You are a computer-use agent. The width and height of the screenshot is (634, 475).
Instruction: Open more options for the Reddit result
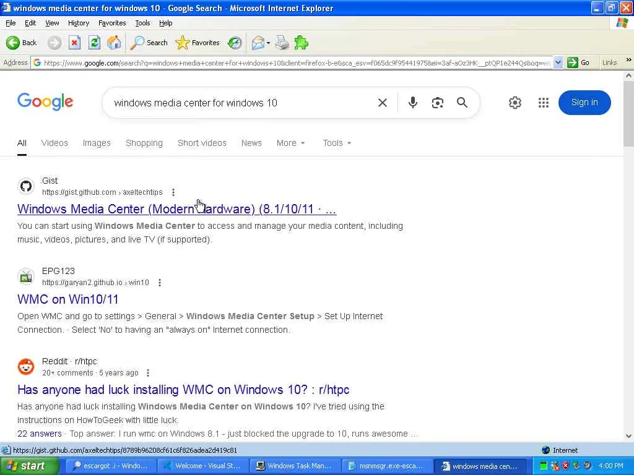[x=148, y=373]
